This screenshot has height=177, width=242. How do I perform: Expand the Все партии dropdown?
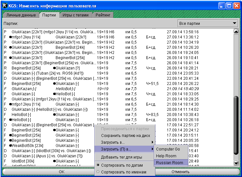208,24
